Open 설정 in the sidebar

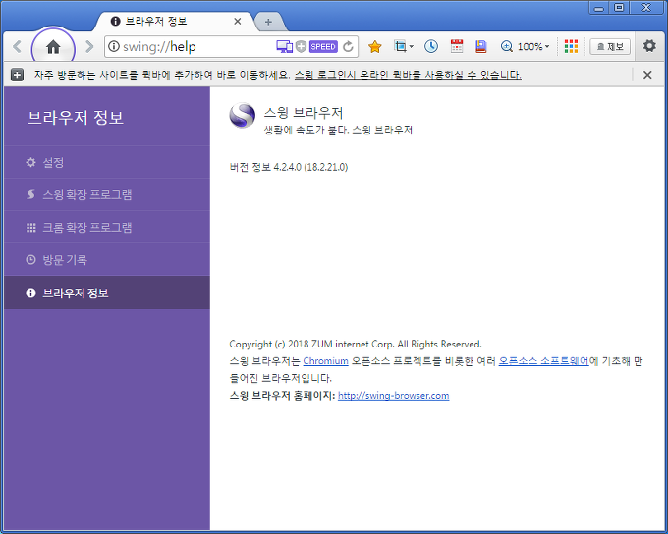(107, 162)
